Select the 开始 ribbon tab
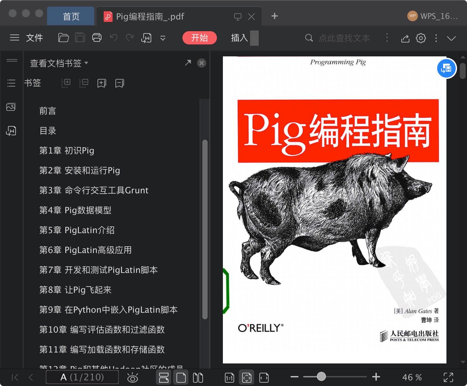This screenshot has width=467, height=386. coord(199,38)
